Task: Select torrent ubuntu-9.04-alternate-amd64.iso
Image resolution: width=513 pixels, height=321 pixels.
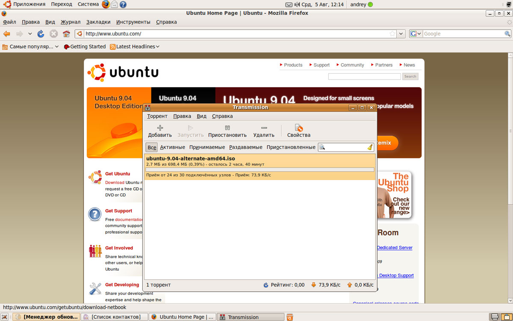Action: [259, 166]
